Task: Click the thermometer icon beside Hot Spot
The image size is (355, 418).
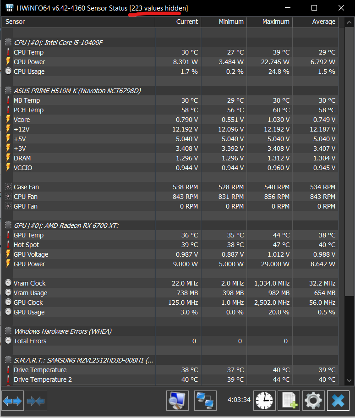Action: (x=8, y=245)
